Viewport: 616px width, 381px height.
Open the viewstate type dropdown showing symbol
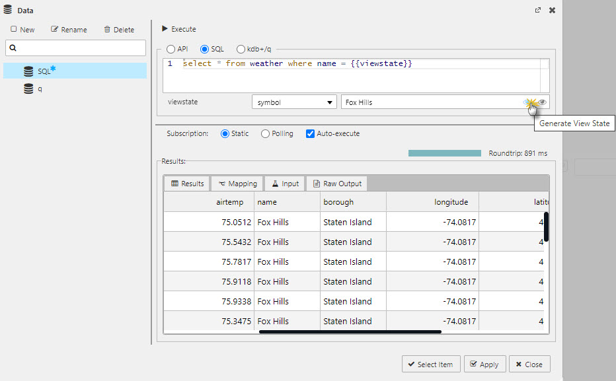tap(293, 101)
